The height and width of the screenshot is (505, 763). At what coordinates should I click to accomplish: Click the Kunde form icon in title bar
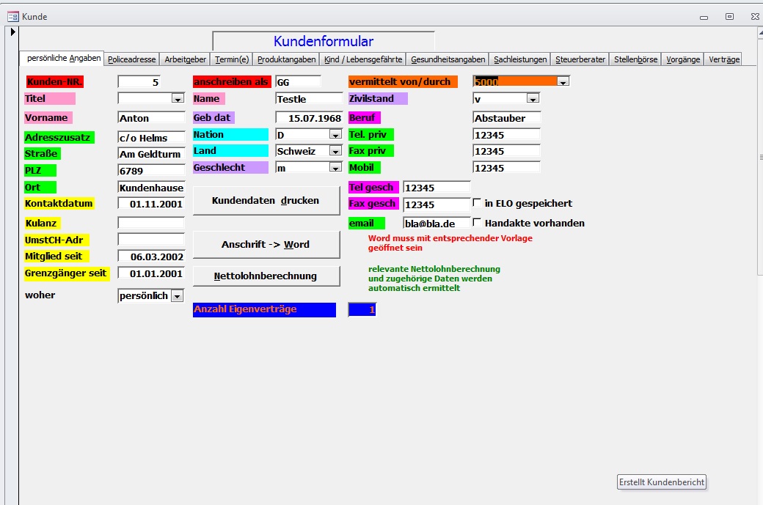point(12,16)
